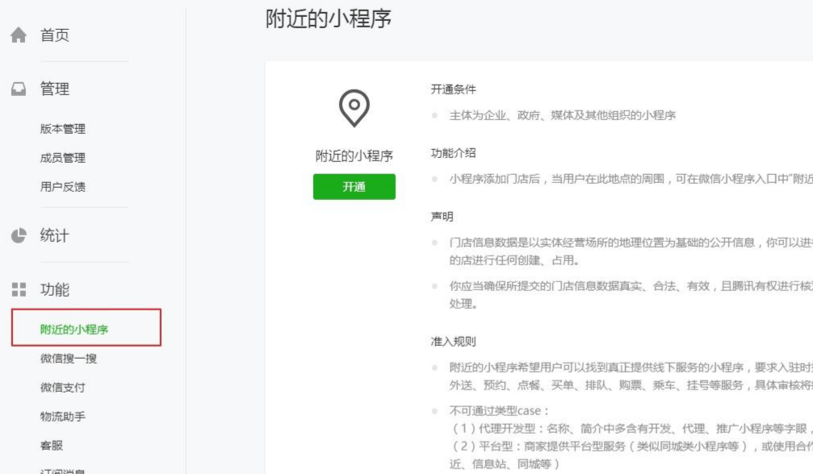The height and width of the screenshot is (474, 813).
Task: Click the pie chart icon beside 统计
Action: [x=19, y=236]
